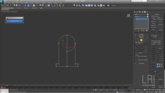This screenshot has width=165, height=93.
Task: Click the Unlink Selection icon
Action: pos(5,5)
